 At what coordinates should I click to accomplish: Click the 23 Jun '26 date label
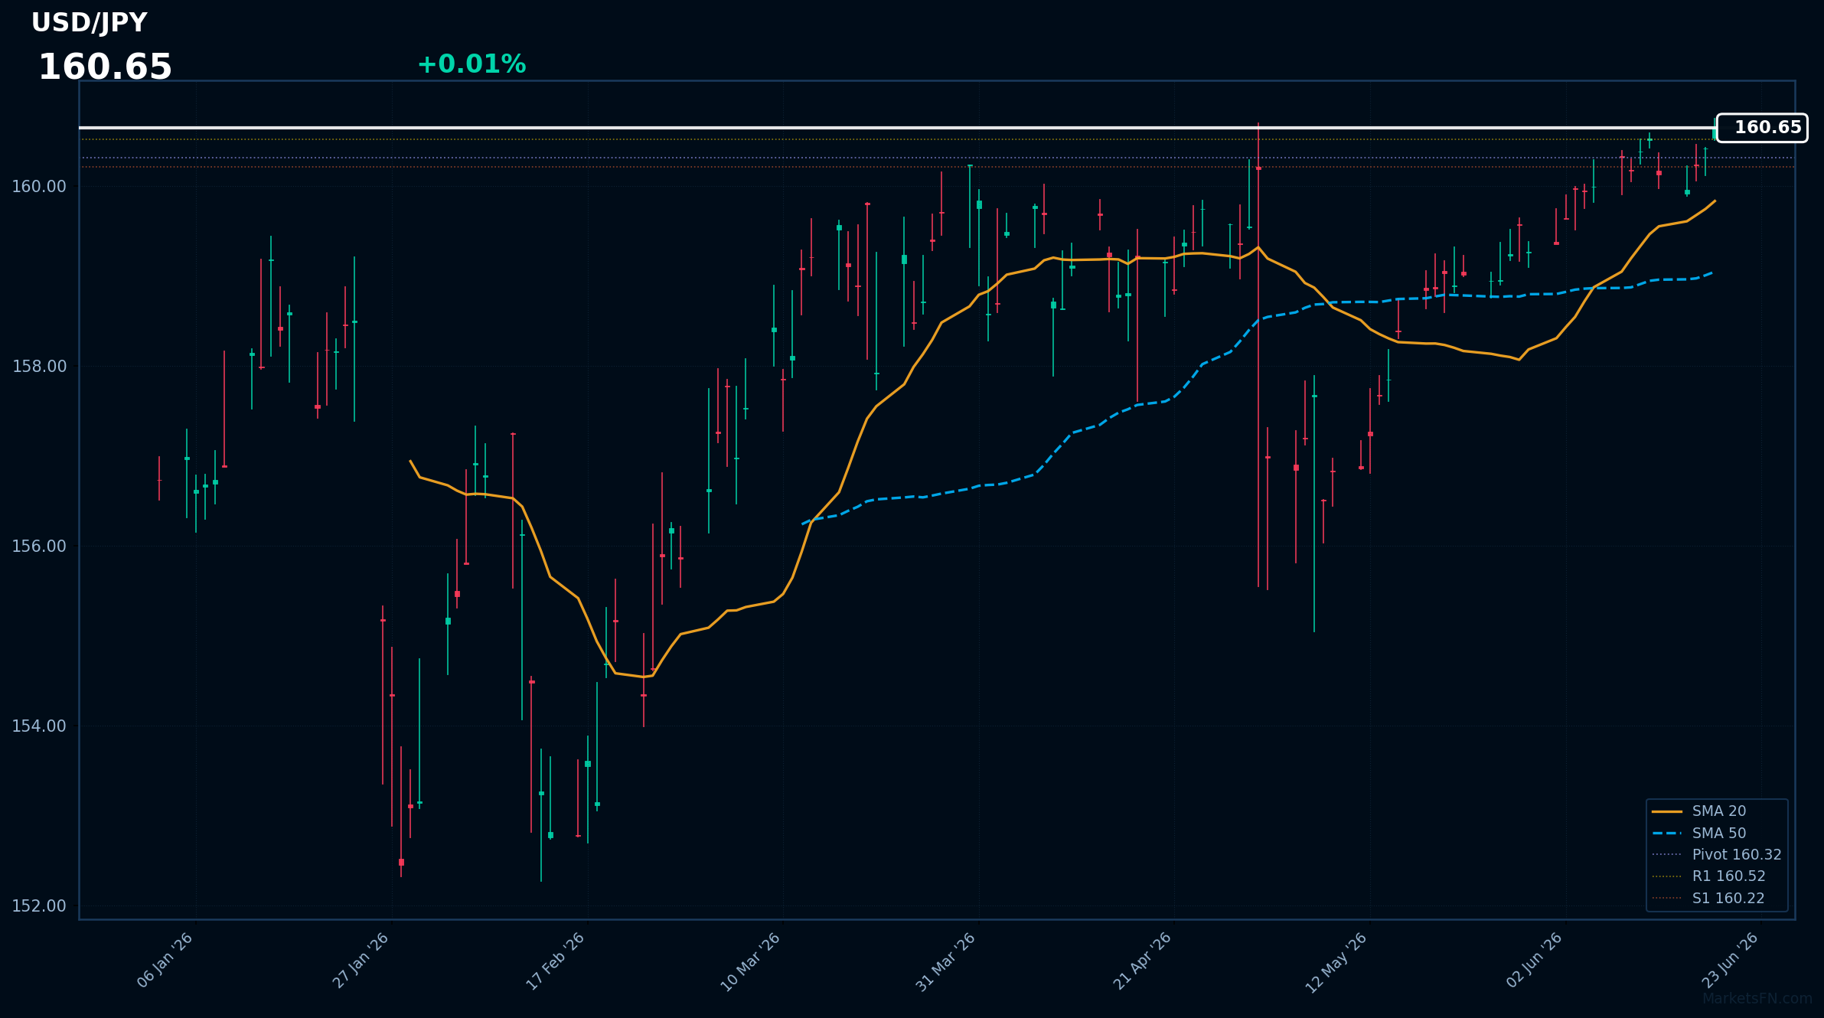[x=1730, y=961]
